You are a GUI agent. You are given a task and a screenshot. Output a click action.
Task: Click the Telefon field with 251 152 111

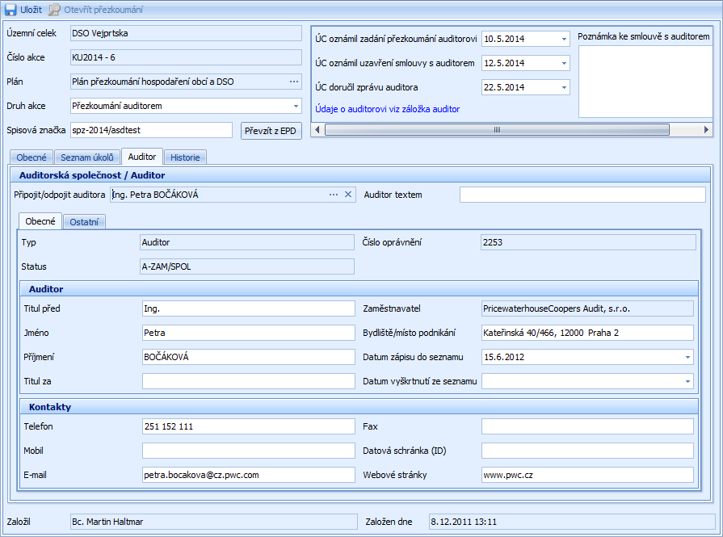249,426
